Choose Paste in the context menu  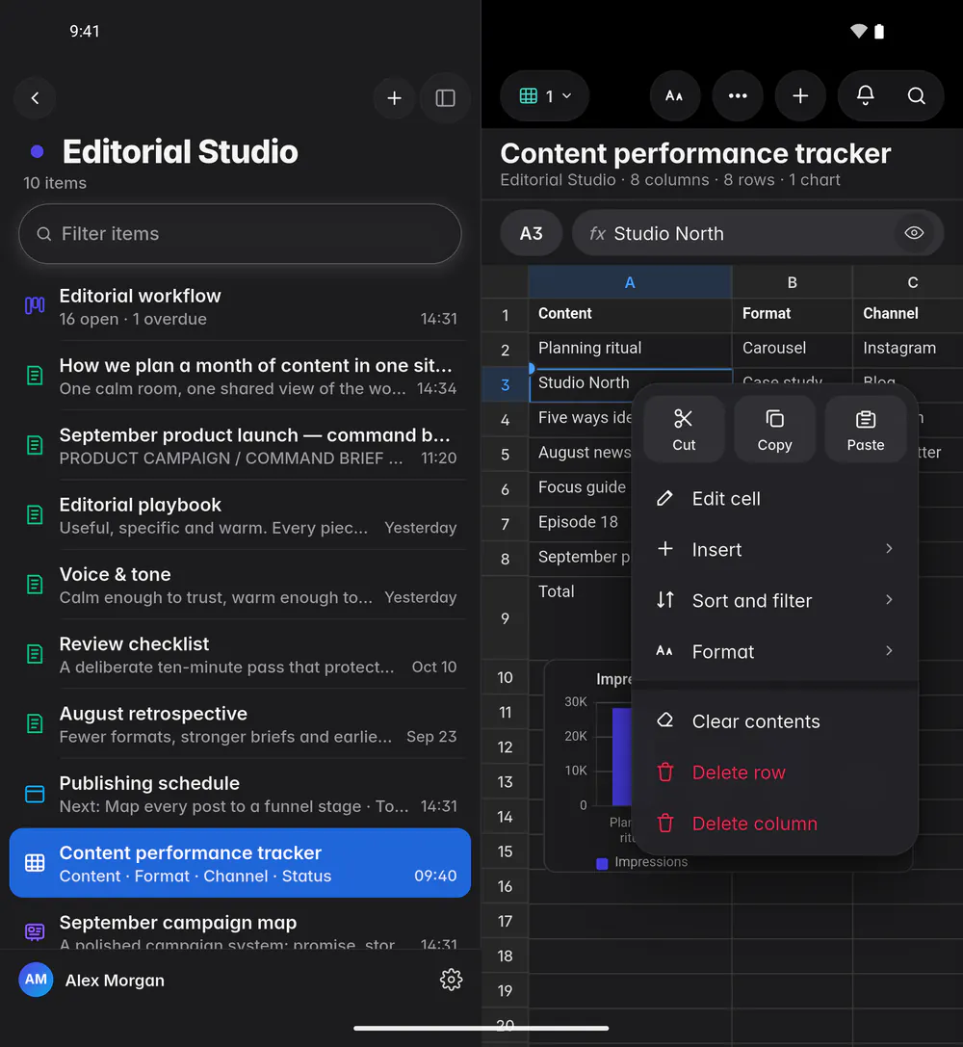(x=866, y=430)
